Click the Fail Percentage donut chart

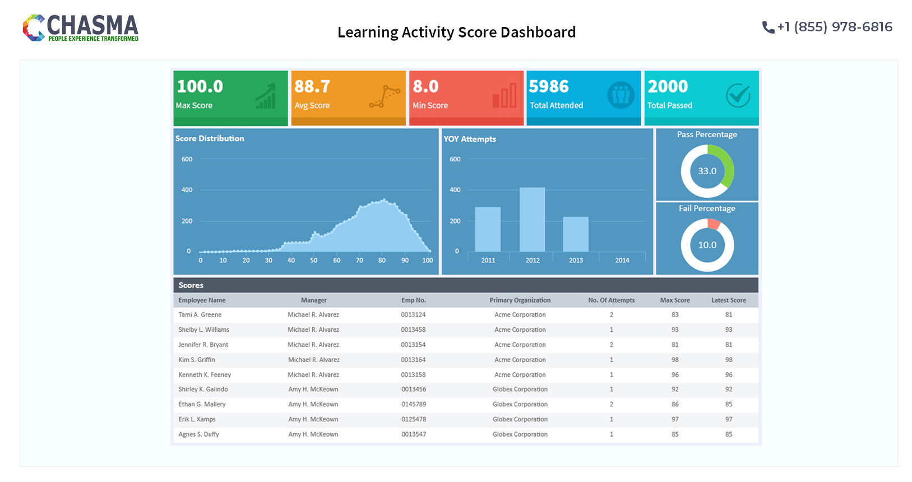click(x=707, y=245)
